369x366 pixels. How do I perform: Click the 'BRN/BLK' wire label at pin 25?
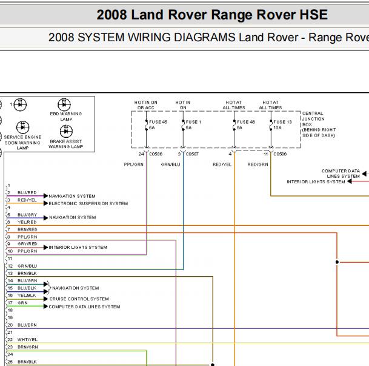(27, 362)
